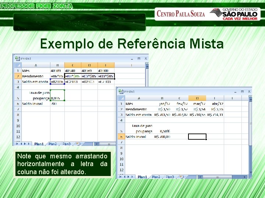Insert new worksheet icon in right window
Screen dimensions: 265x198
click(x=181, y=177)
